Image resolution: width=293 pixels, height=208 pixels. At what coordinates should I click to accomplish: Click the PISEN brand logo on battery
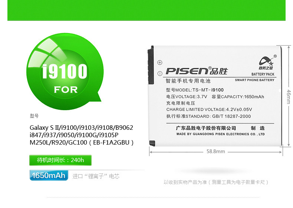[187, 71]
